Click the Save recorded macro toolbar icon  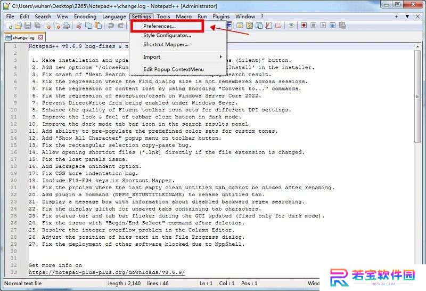(x=342, y=25)
